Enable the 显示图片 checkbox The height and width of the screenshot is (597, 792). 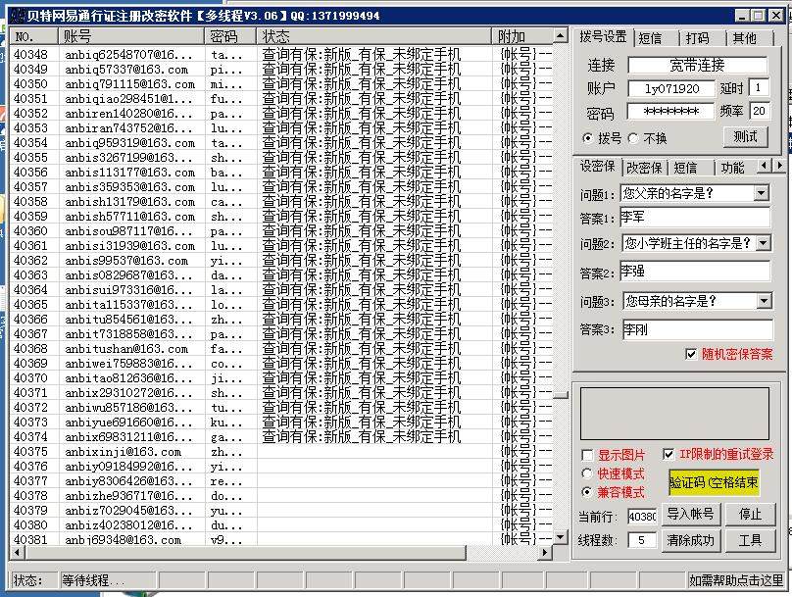[x=587, y=455]
